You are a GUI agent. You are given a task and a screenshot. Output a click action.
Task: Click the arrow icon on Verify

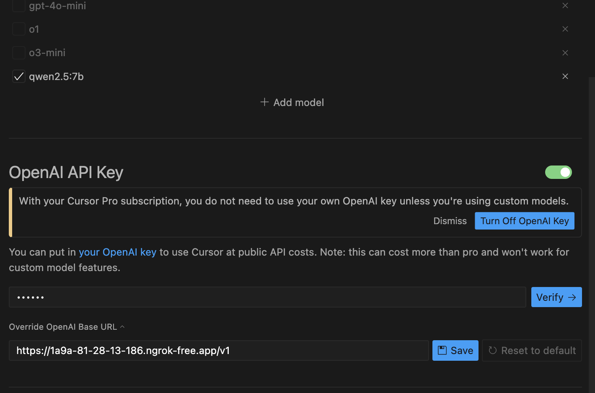[572, 297]
